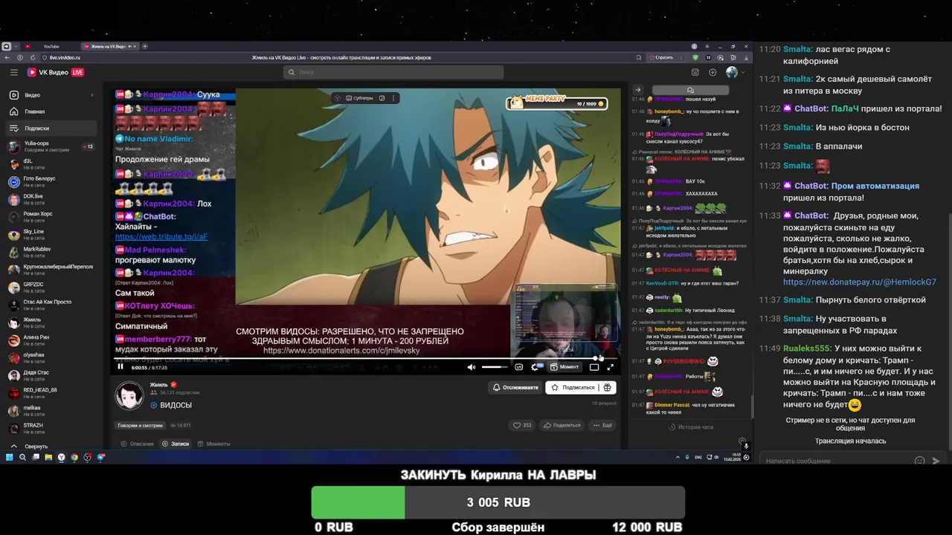Open taskbar search magnifier icon
The width and height of the screenshot is (952, 535).
(22, 457)
